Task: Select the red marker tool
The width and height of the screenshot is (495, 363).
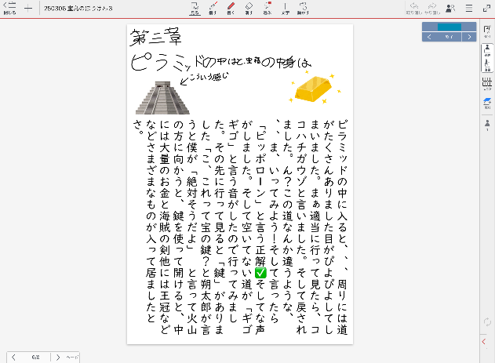Action: [x=231, y=9]
